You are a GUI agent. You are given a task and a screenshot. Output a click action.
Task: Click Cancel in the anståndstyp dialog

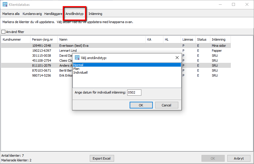pos(167,105)
